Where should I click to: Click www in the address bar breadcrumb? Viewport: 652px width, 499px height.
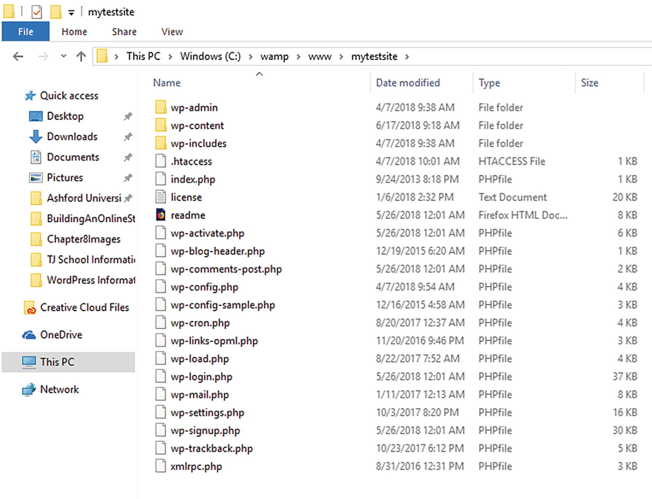tap(320, 57)
